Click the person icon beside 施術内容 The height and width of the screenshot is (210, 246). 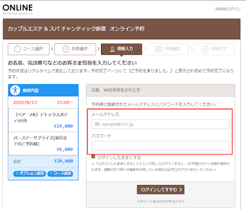click(15, 90)
